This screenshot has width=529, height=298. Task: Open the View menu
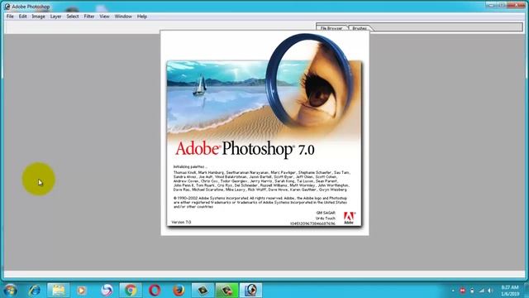point(104,17)
